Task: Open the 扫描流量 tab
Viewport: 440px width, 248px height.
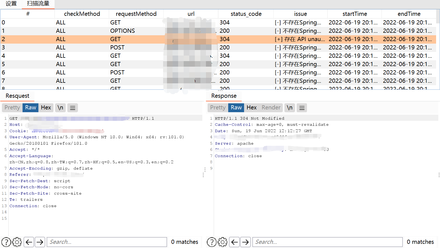Action: [38, 4]
